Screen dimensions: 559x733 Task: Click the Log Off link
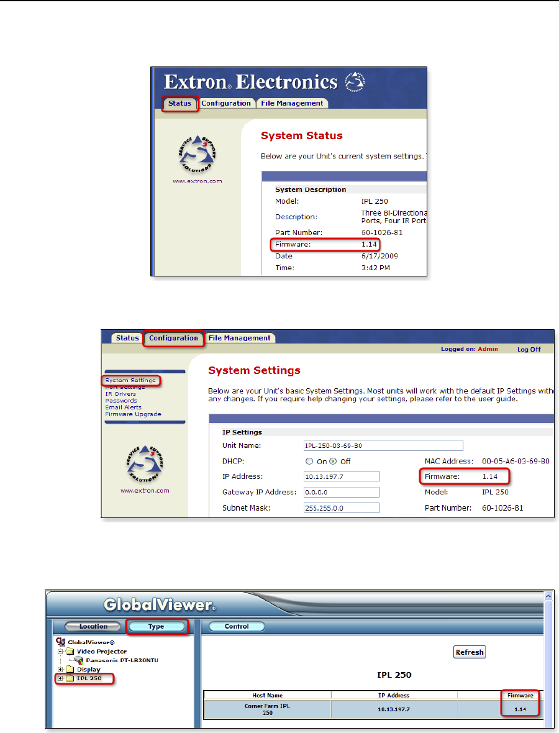tap(529, 349)
